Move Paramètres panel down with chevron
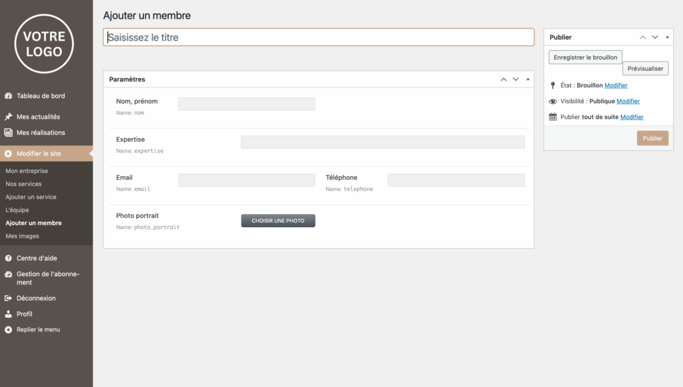 516,79
